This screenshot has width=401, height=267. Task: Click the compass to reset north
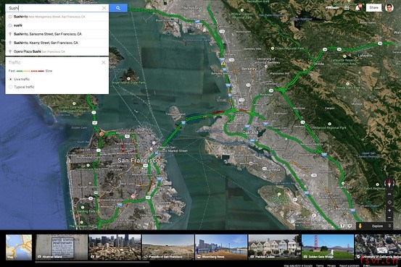pyautogui.click(x=389, y=183)
